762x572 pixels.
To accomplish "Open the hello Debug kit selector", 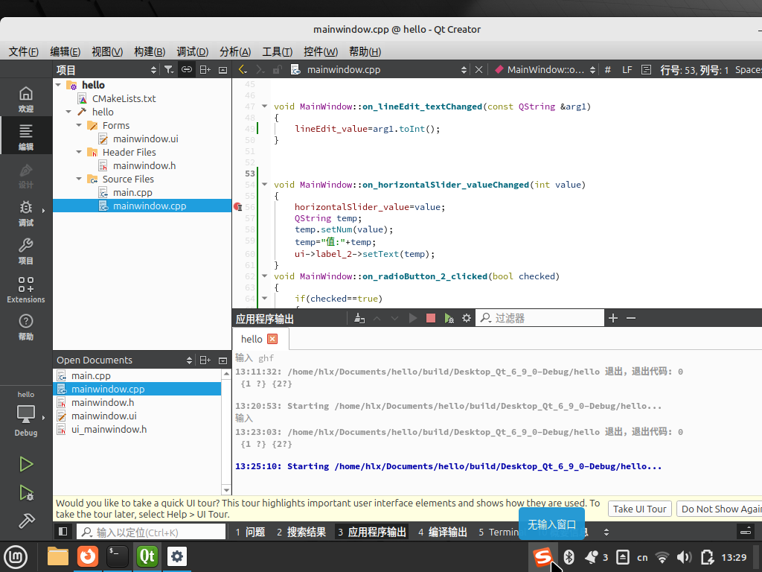I will 26,413.
